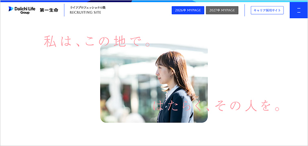Click the hero photo of the woman

154,83
